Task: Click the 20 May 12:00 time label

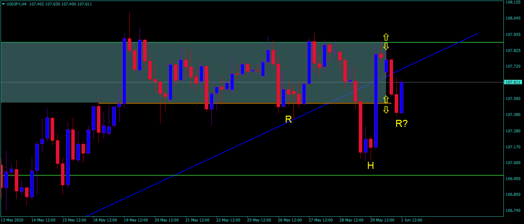Action: pyautogui.click(x=167, y=220)
